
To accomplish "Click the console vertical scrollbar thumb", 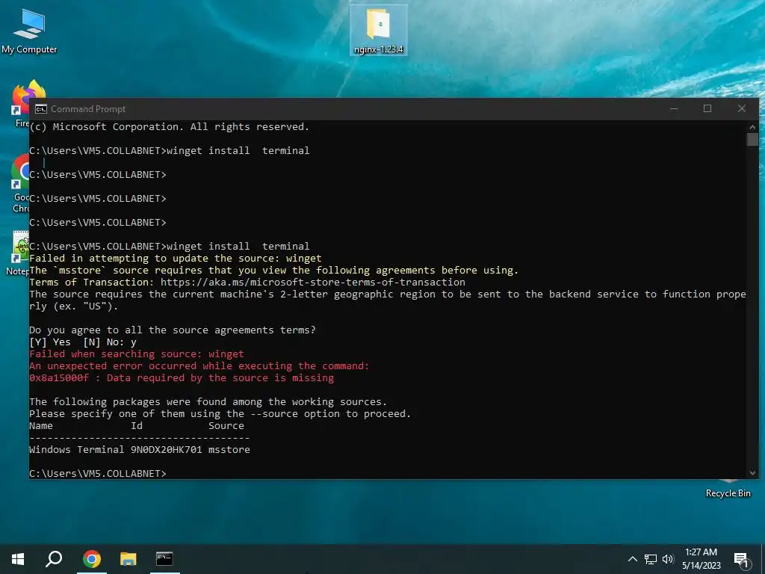I will 752,140.
